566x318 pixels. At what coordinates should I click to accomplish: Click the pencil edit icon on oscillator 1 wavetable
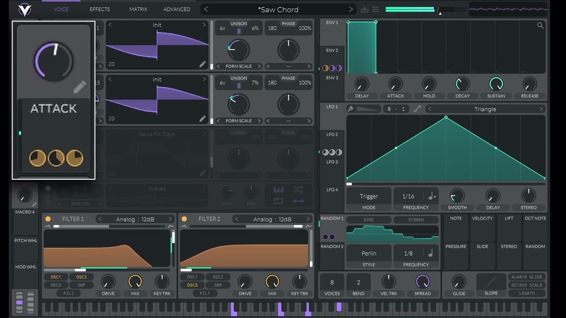tap(203, 64)
